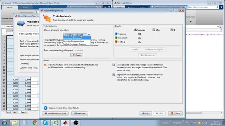225x126 pixels.
Task: Click the Neural Network Start button
Action: (x=56, y=113)
